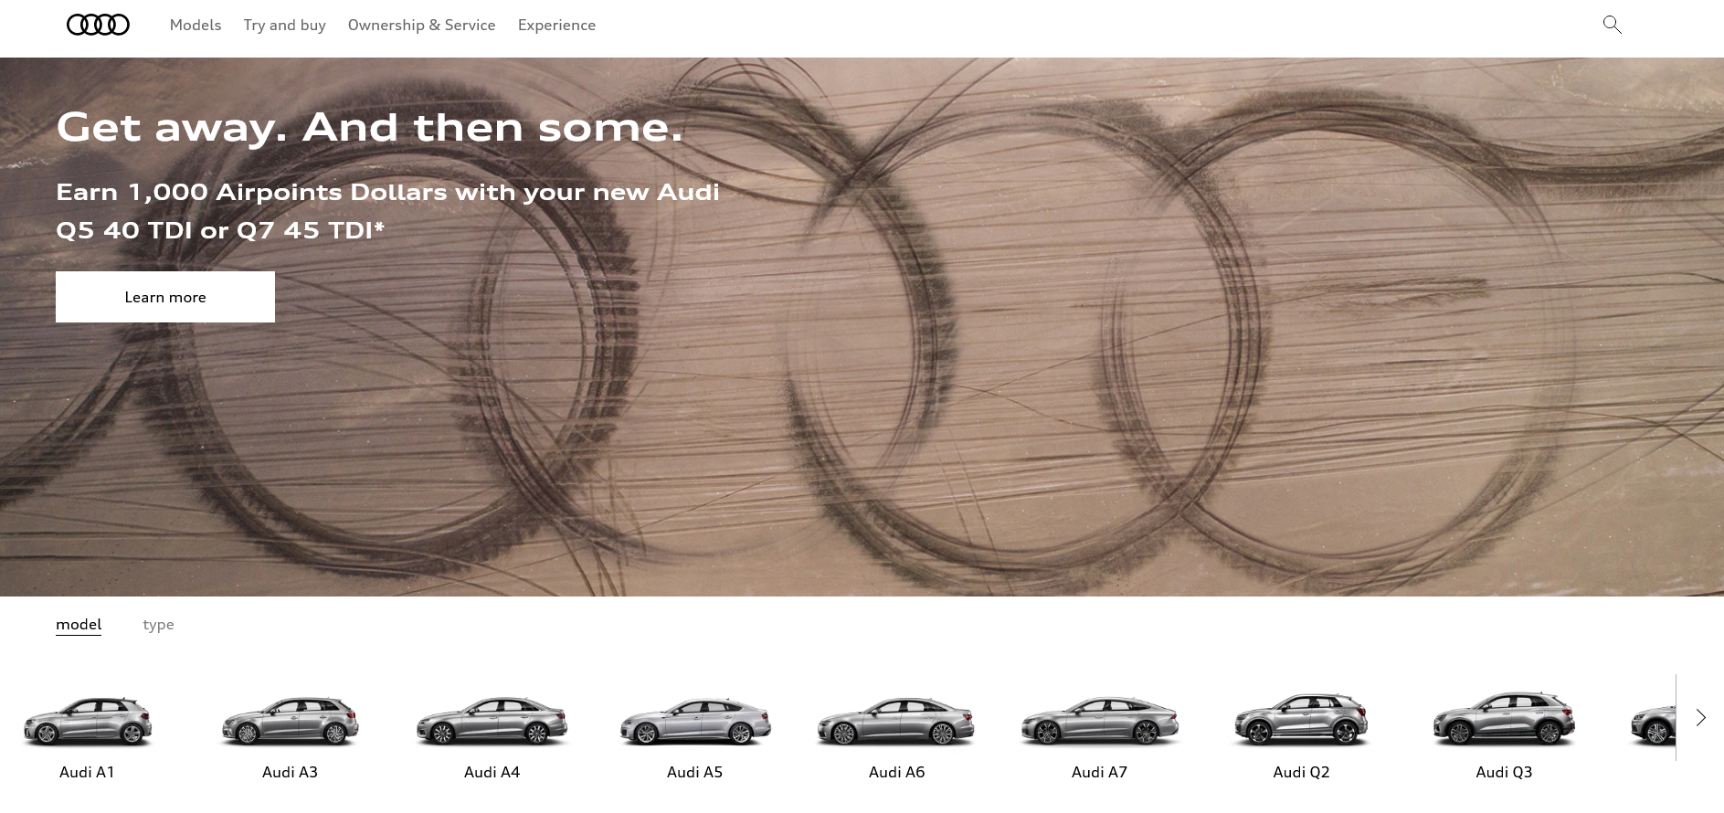This screenshot has width=1724, height=813.
Task: Click the Audi Q2 label
Action: pyautogui.click(x=1301, y=772)
